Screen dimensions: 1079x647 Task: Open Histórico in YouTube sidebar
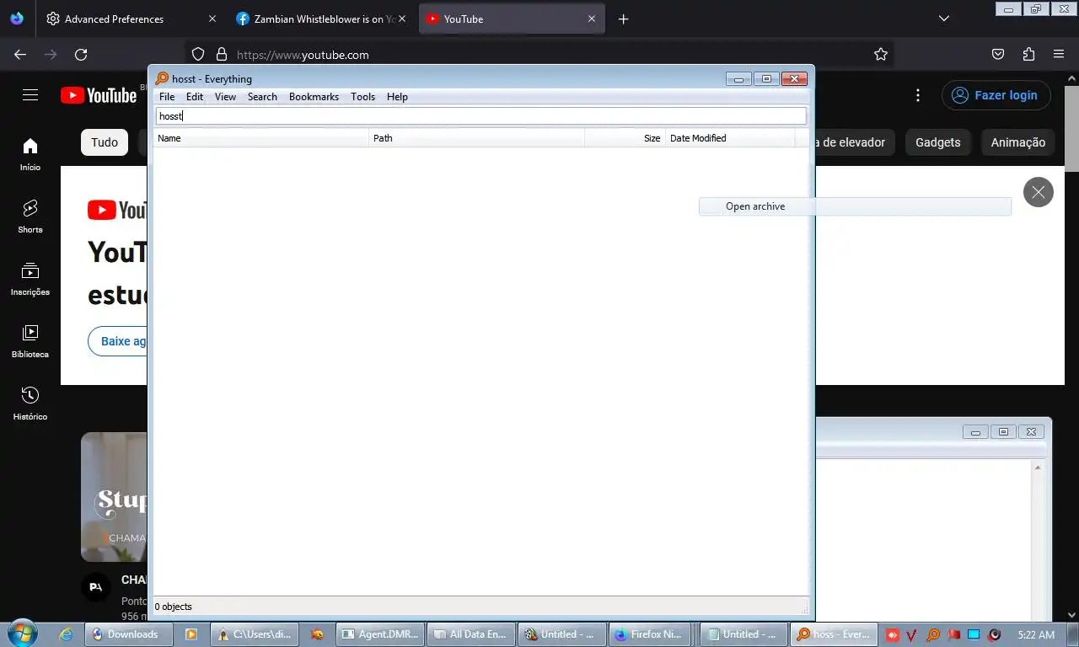[30, 404]
